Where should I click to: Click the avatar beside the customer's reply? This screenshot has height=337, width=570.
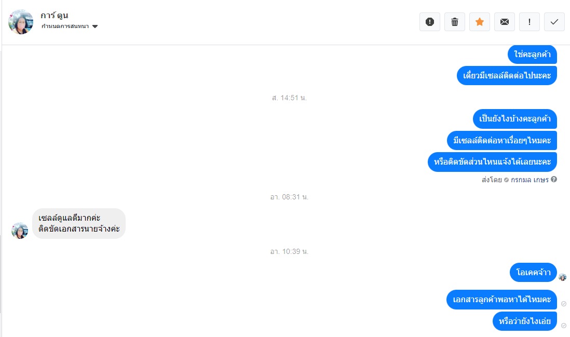click(x=20, y=231)
